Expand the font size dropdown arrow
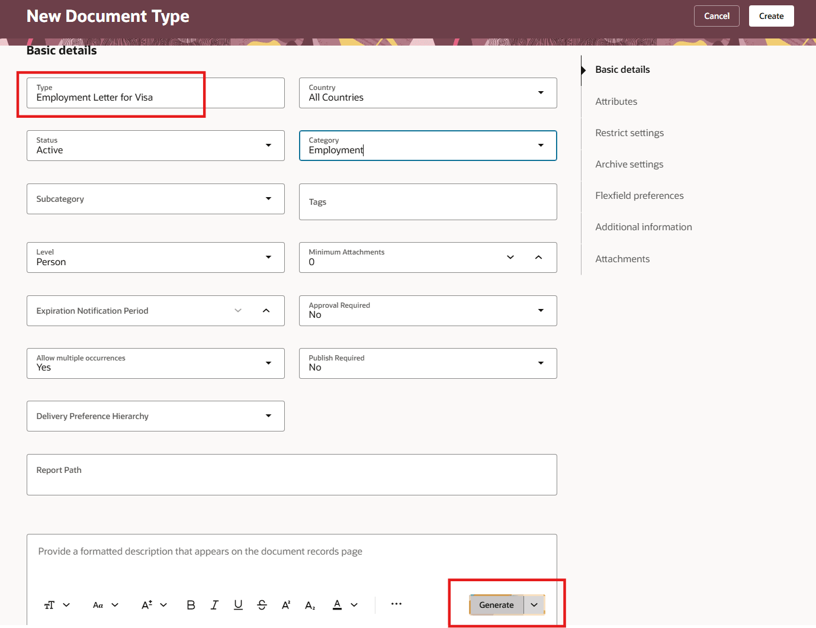Screen dimensions: 816x628 pyautogui.click(x=163, y=605)
